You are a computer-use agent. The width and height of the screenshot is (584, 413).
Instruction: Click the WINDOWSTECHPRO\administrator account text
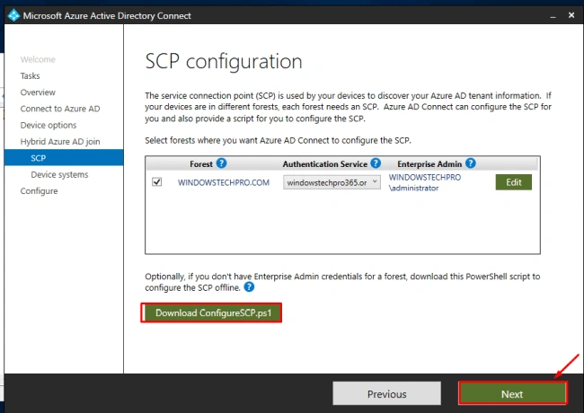click(425, 182)
